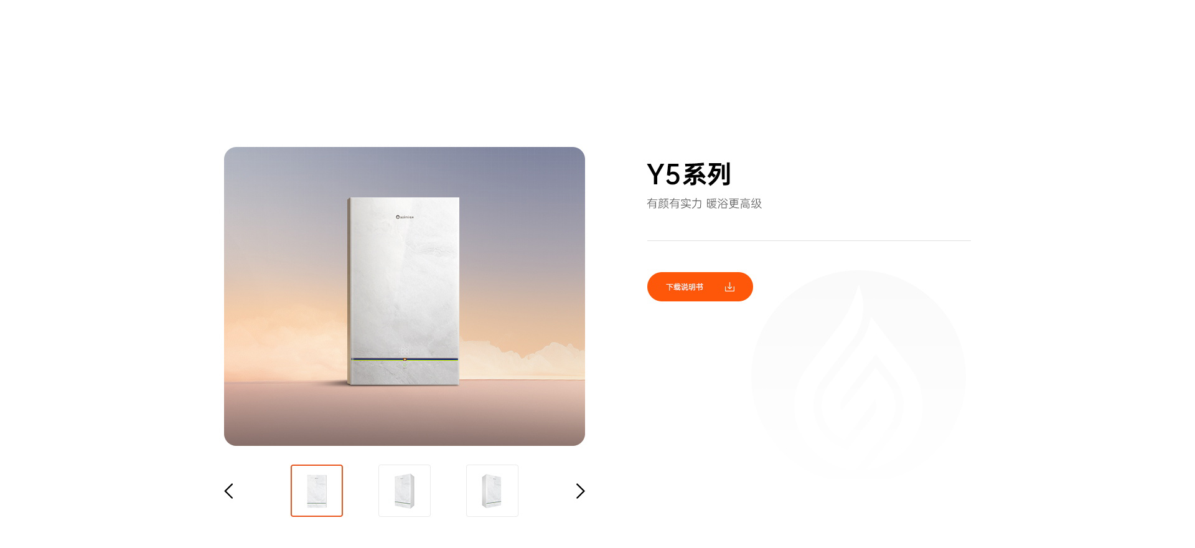The width and height of the screenshot is (1195, 548).
Task: Advance the gallery with the right chevron arrow
Action: coord(580,491)
